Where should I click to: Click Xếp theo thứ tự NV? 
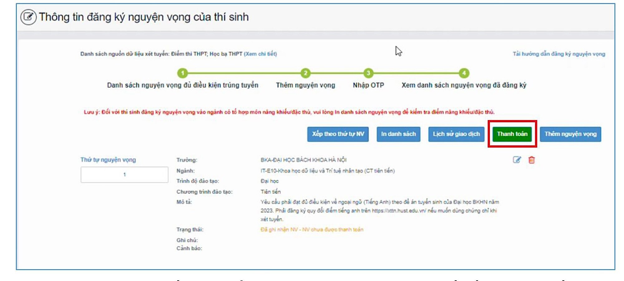(338, 134)
